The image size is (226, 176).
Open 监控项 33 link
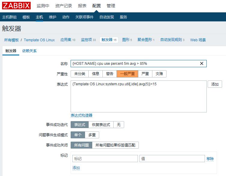click(88, 40)
